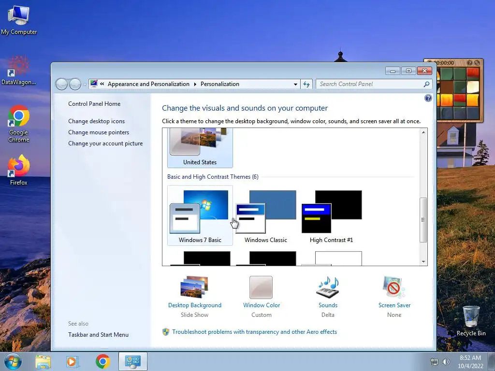Click the arrow after Appearance and Personalization

[x=195, y=84]
